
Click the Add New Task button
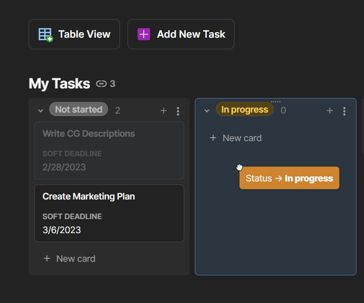[181, 34]
